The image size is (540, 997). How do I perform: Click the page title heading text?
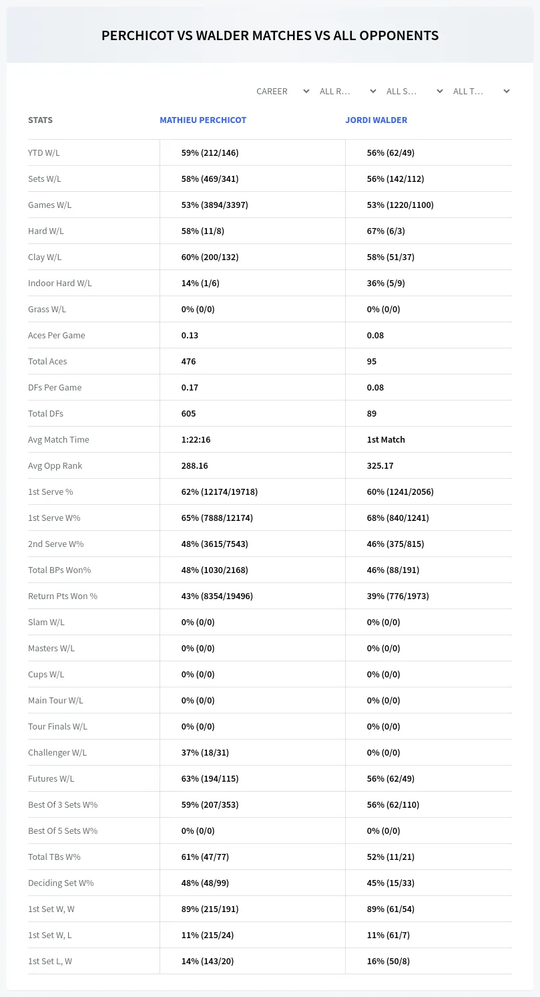[270, 35]
